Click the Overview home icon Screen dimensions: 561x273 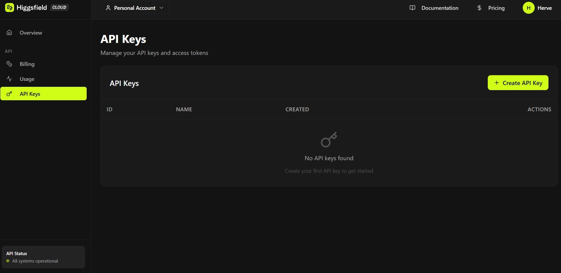click(x=9, y=33)
